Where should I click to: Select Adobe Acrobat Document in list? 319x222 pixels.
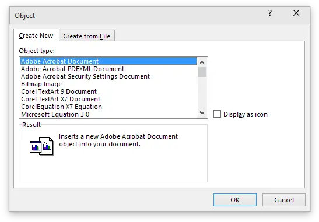point(108,61)
